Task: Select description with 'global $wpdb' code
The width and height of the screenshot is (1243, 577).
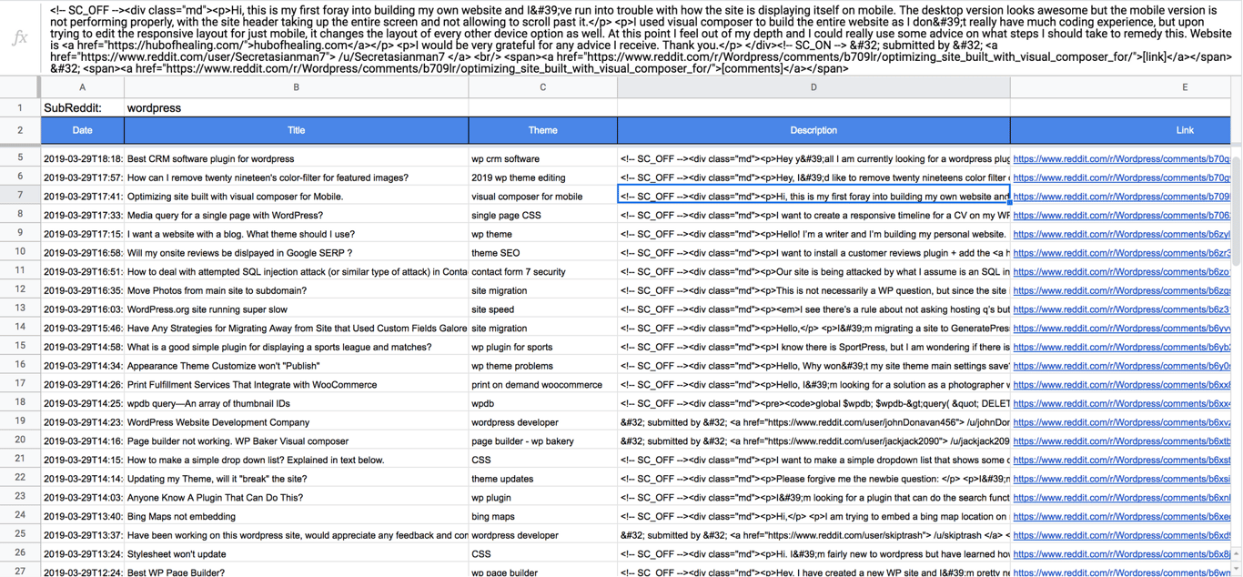Action: (x=814, y=403)
